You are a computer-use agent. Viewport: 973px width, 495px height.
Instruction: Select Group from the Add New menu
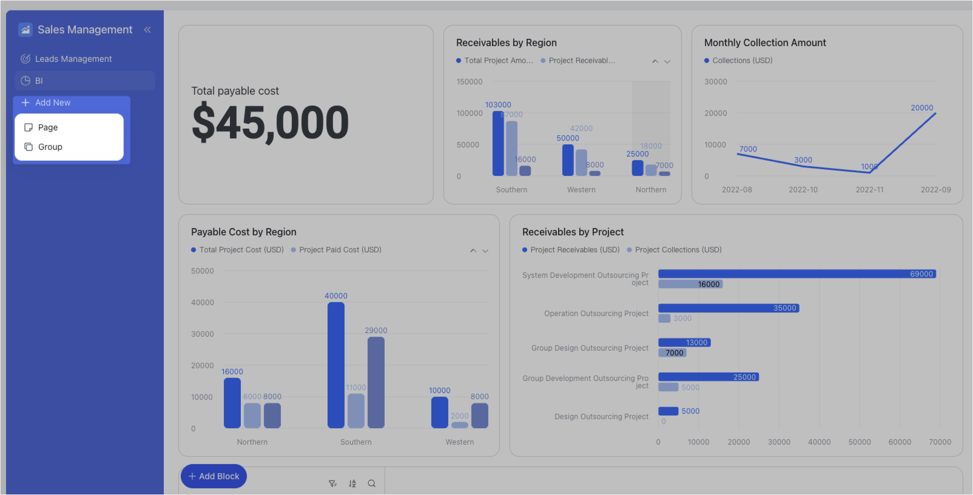[69, 147]
